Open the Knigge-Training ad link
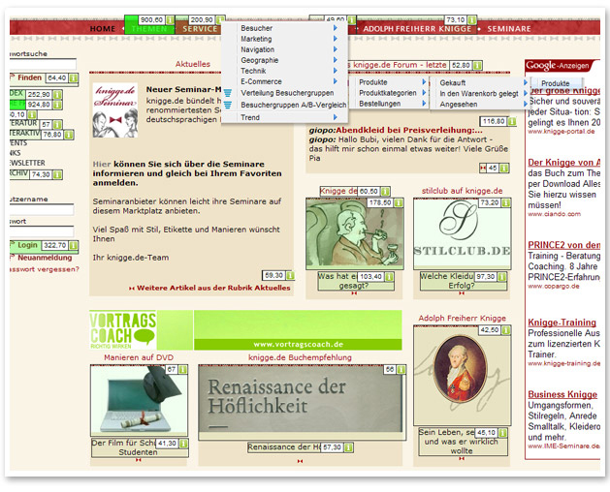 [562, 323]
